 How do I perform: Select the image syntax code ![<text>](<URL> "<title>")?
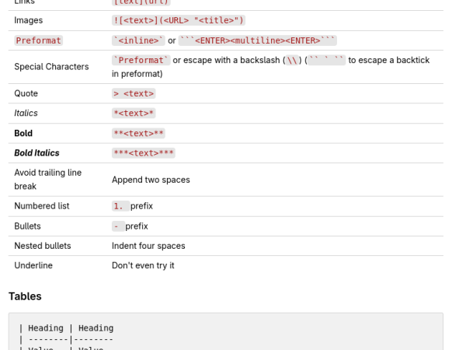coord(179,20)
